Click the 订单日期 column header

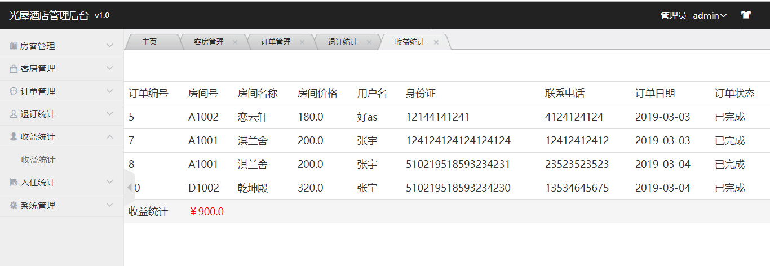(655, 94)
